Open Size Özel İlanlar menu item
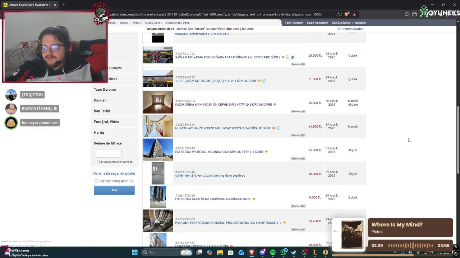The image size is (460, 258). point(341,23)
